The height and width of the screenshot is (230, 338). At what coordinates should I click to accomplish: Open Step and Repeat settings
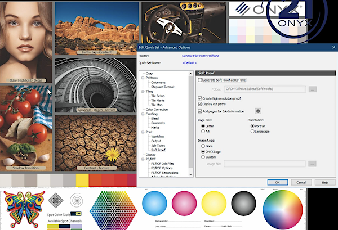pos(163,87)
